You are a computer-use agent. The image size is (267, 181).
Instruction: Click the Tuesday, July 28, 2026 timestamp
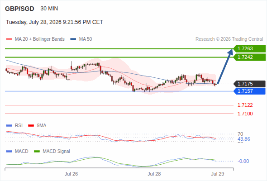tap(54, 22)
